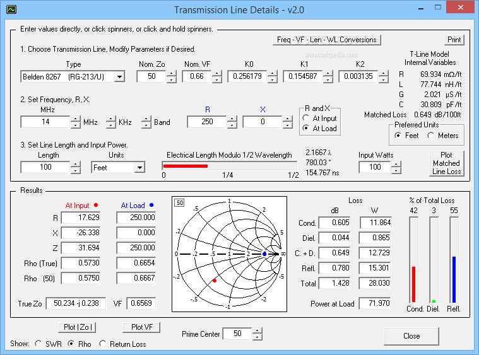Click Plot Matched Line Loss button
Viewport: 479px width, 355px height.
click(446, 163)
